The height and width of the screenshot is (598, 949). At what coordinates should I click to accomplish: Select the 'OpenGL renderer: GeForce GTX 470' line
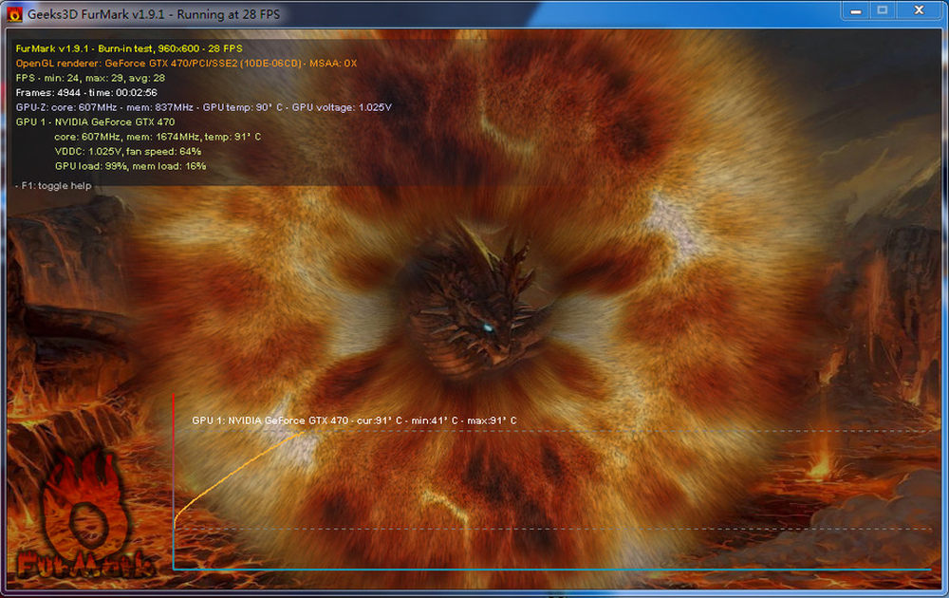tap(186, 63)
